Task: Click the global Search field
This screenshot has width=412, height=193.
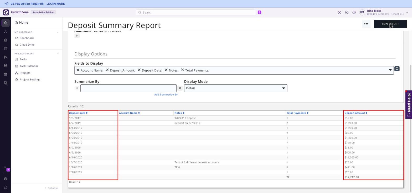Action: (196, 12)
